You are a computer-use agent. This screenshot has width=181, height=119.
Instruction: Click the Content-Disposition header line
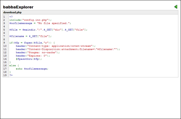pyautogui.click(x=68, y=49)
